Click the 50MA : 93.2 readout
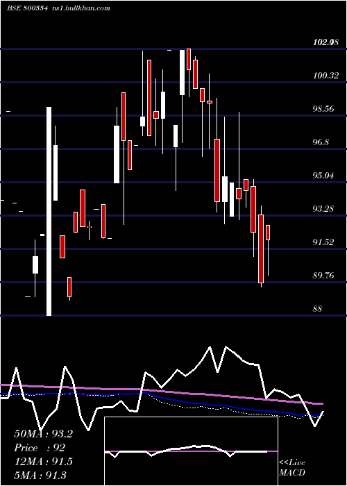This screenshot has width=347, height=486. [43, 434]
